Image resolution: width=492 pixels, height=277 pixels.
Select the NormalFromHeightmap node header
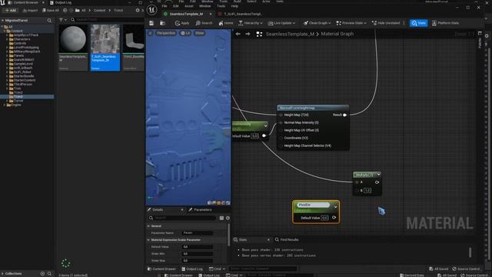tap(313, 108)
